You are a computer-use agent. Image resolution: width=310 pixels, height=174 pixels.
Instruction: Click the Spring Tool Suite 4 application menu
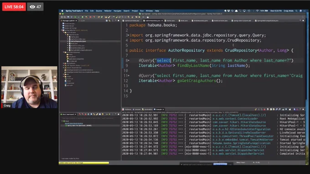[x=74, y=11]
